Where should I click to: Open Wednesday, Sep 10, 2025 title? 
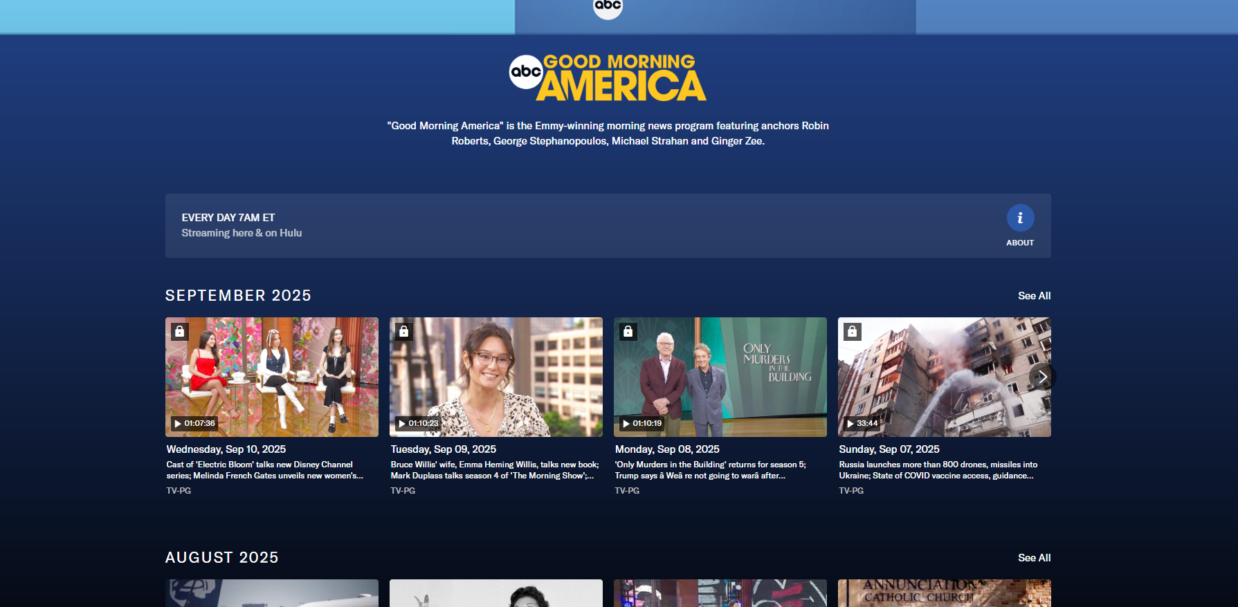pyautogui.click(x=226, y=449)
